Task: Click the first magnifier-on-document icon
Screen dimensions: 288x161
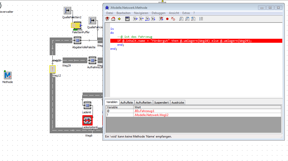Action: (181, 19)
